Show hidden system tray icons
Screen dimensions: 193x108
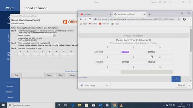[x=163, y=105]
